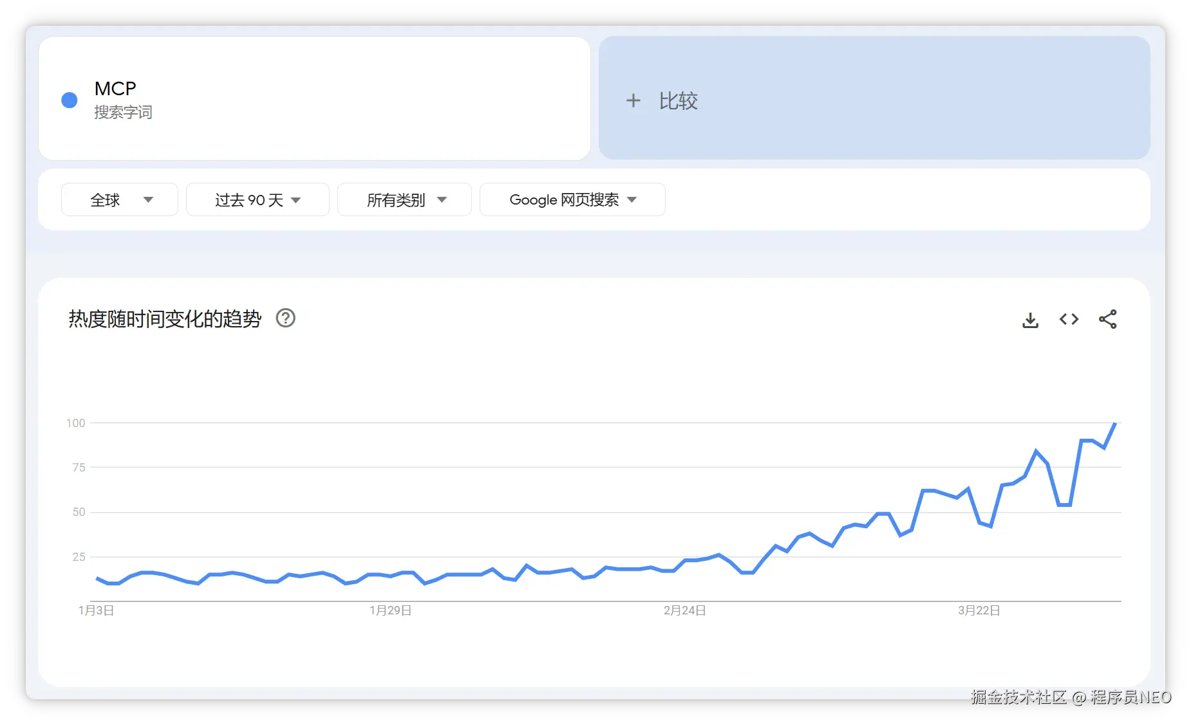Add a comparison term with 比较
The height and width of the screenshot is (725, 1191).
click(x=874, y=98)
